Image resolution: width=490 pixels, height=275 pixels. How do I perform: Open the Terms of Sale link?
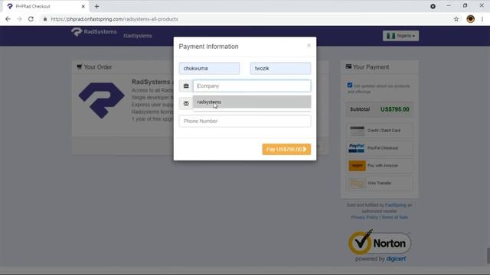click(x=395, y=217)
